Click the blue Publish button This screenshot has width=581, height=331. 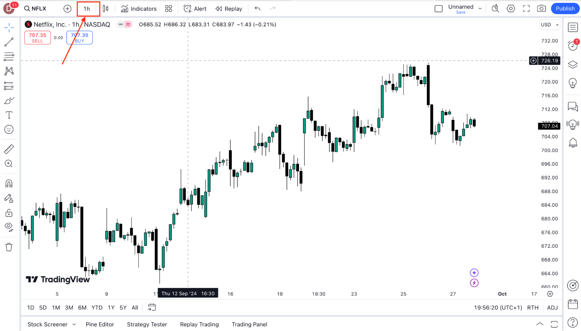[x=565, y=9]
